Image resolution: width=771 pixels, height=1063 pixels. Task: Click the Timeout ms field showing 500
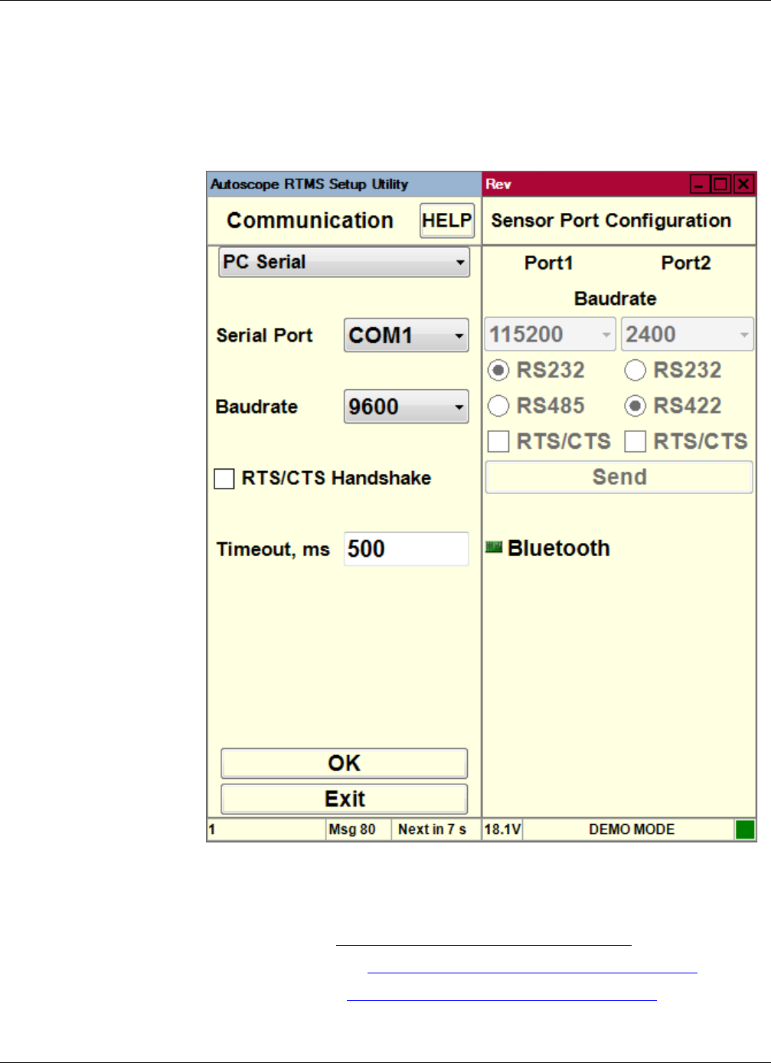[406, 549]
